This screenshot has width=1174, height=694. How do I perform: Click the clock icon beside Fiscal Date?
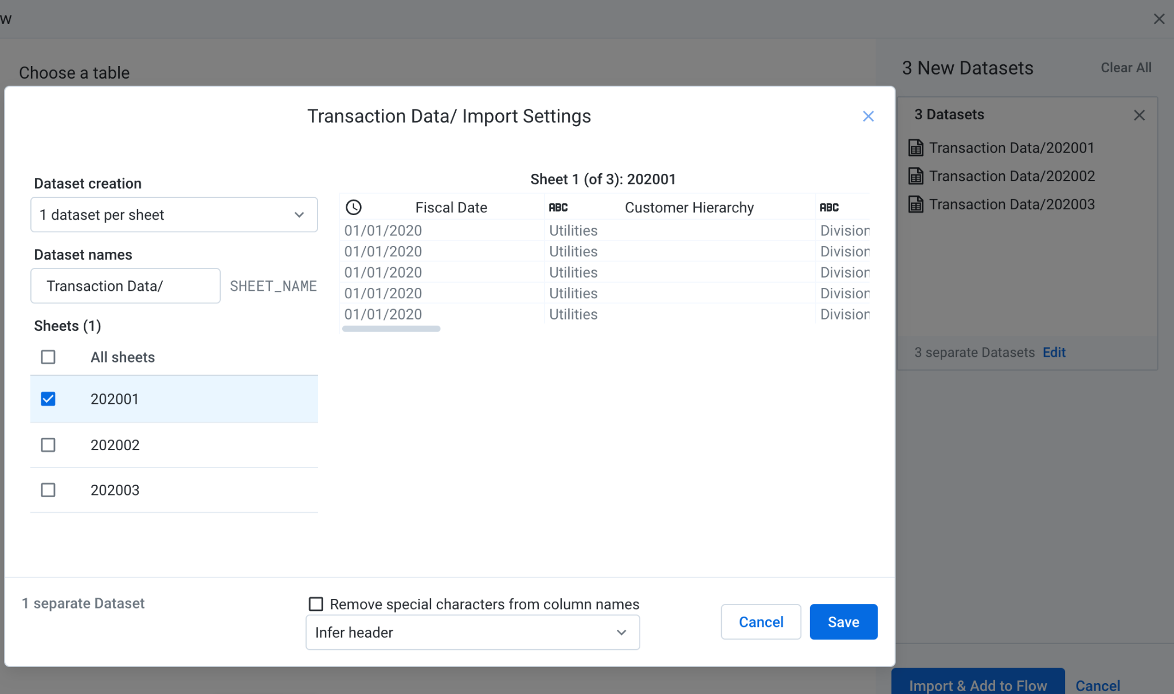tap(354, 207)
